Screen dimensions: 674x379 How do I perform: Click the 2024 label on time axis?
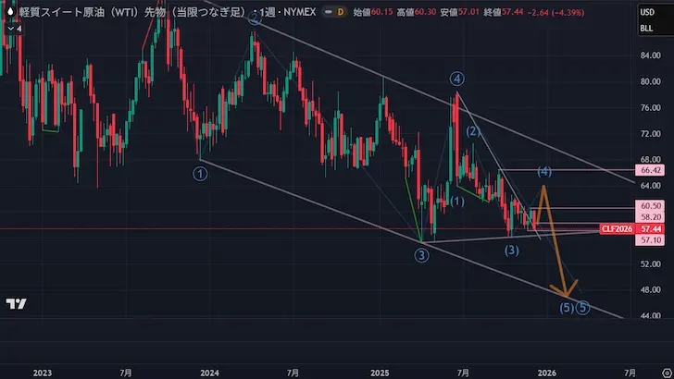(x=209, y=372)
